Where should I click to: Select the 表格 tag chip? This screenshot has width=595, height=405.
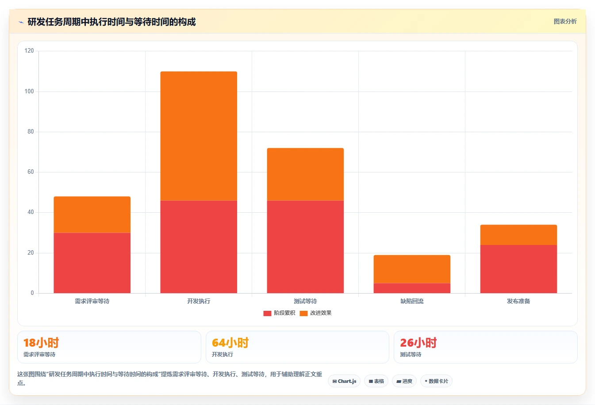click(376, 381)
